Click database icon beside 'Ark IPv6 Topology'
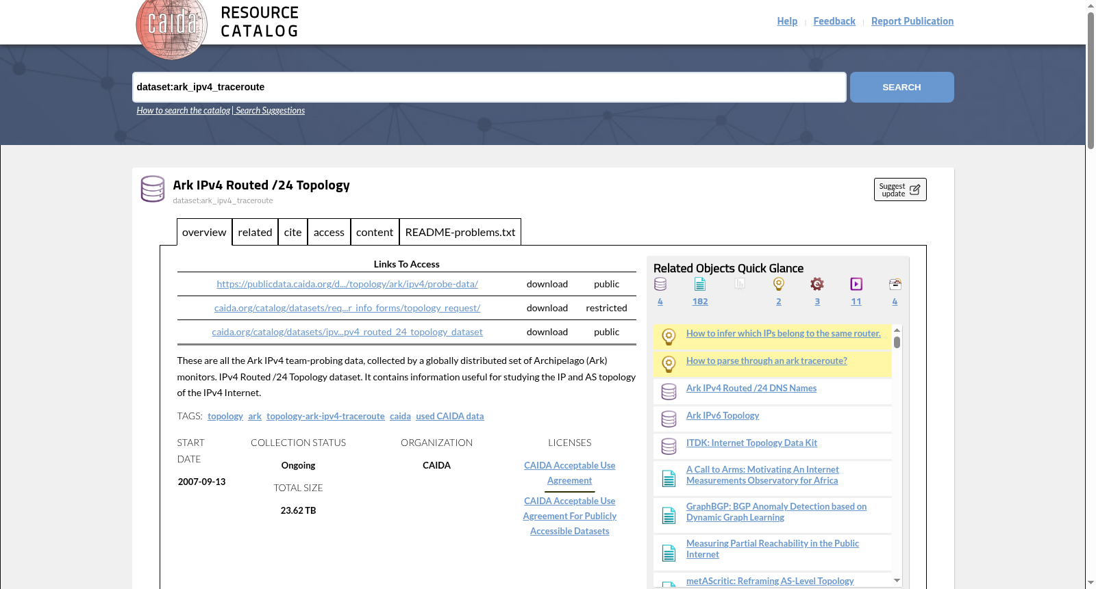Image resolution: width=1096 pixels, height=589 pixels. pyautogui.click(x=669, y=419)
